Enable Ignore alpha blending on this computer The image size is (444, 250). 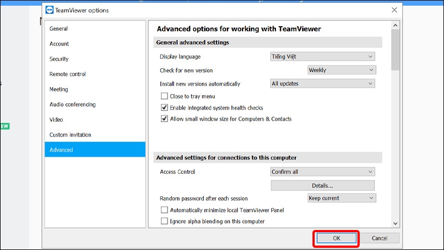click(x=164, y=221)
